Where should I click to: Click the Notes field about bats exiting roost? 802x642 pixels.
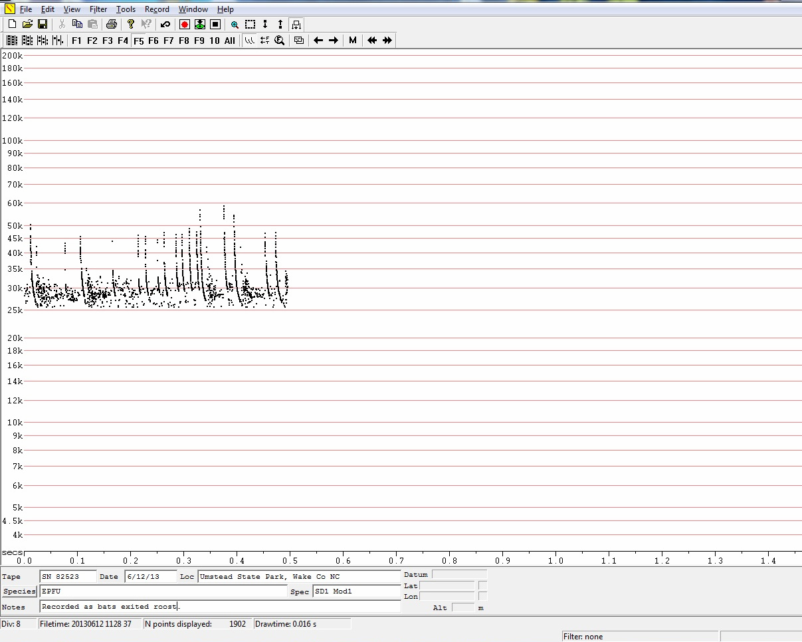tap(220, 607)
